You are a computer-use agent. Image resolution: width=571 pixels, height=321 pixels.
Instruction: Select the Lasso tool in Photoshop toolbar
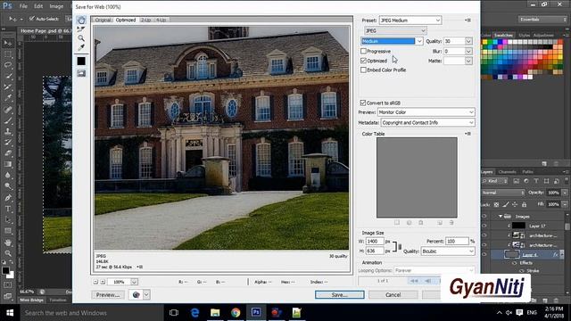click(x=8, y=65)
